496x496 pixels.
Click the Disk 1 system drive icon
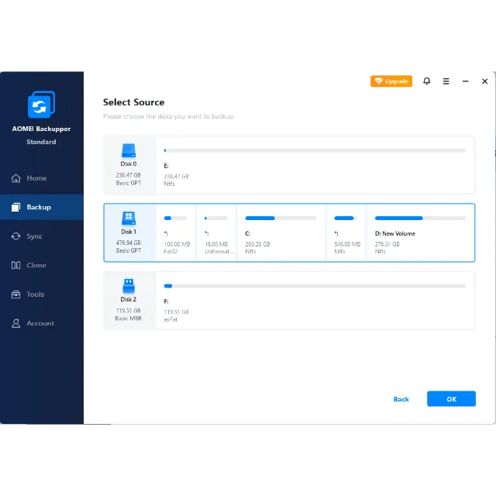coord(129,219)
